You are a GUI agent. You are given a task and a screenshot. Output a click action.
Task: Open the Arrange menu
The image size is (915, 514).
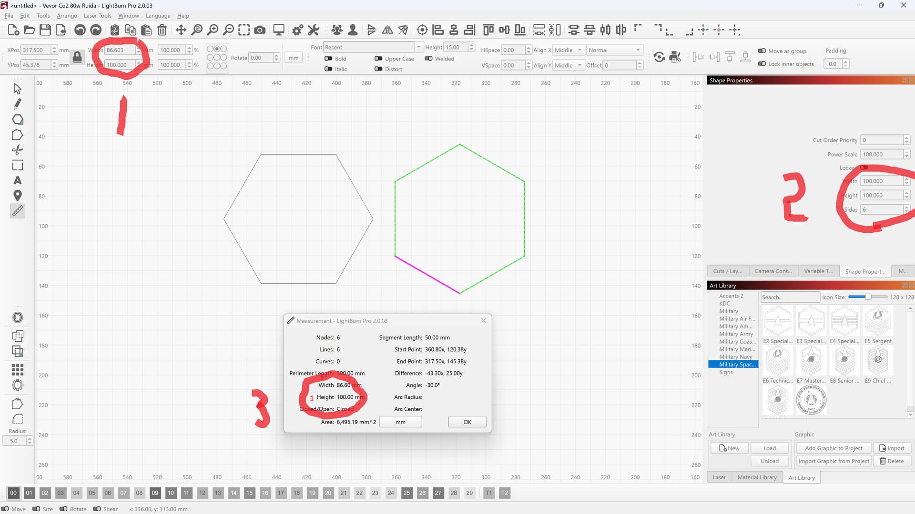pos(66,15)
